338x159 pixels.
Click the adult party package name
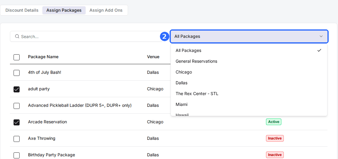click(39, 89)
